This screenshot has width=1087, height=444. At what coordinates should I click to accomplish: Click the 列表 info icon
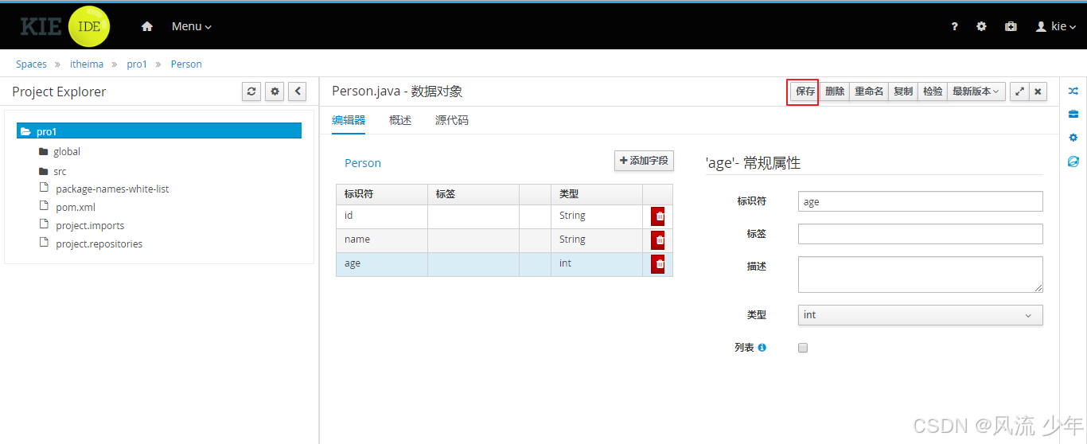tap(762, 348)
